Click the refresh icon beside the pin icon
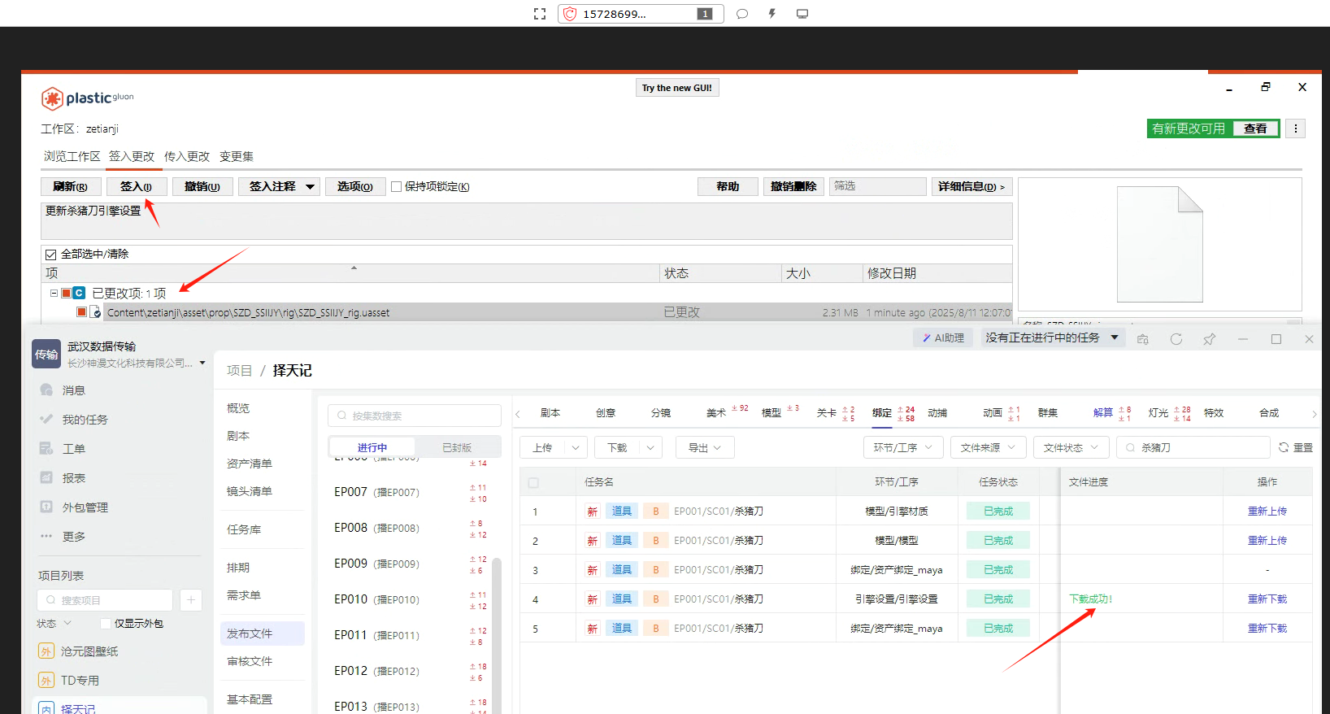 pos(1176,339)
